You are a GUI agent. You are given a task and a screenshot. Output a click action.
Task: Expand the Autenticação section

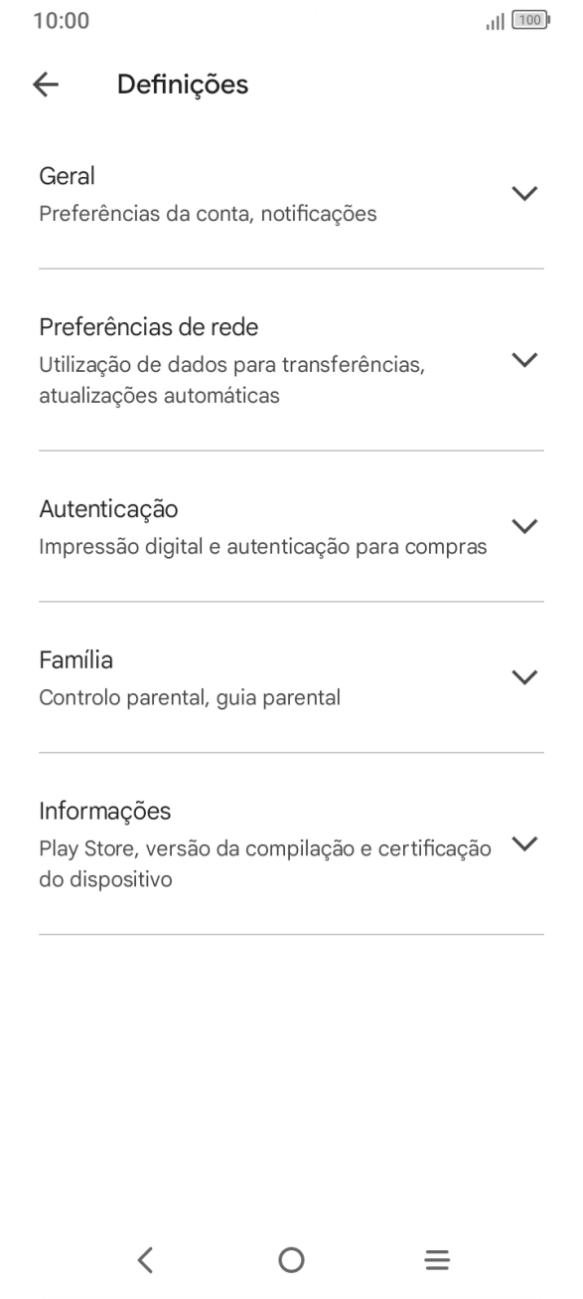click(525, 526)
